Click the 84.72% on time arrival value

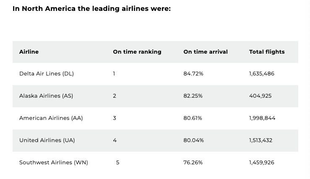193,74
